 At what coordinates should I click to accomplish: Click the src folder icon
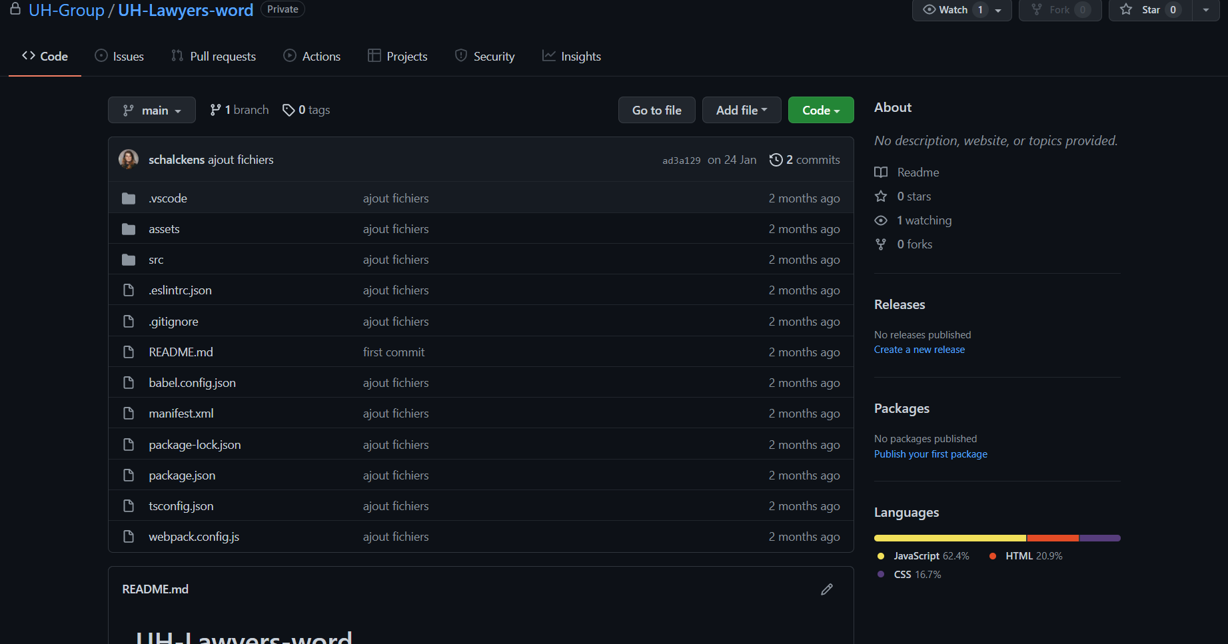(x=129, y=260)
